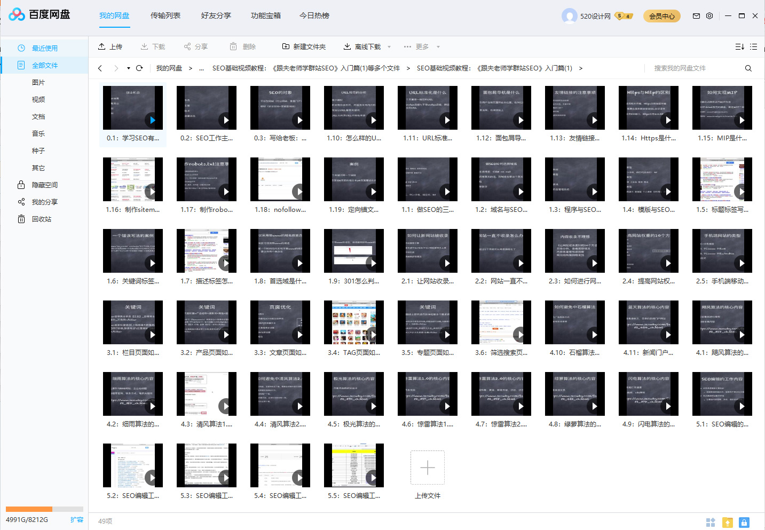The height and width of the screenshot is (530, 765).
Task: Go back with the left arrow icon
Action: coord(100,68)
